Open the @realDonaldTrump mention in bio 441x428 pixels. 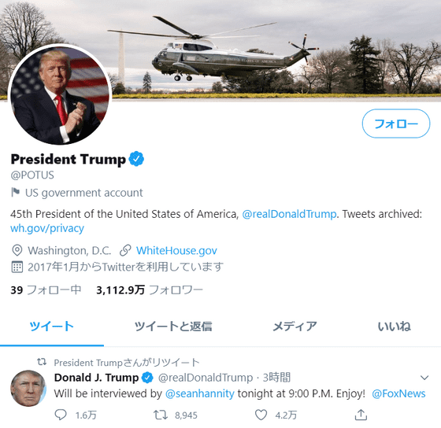[289, 214]
